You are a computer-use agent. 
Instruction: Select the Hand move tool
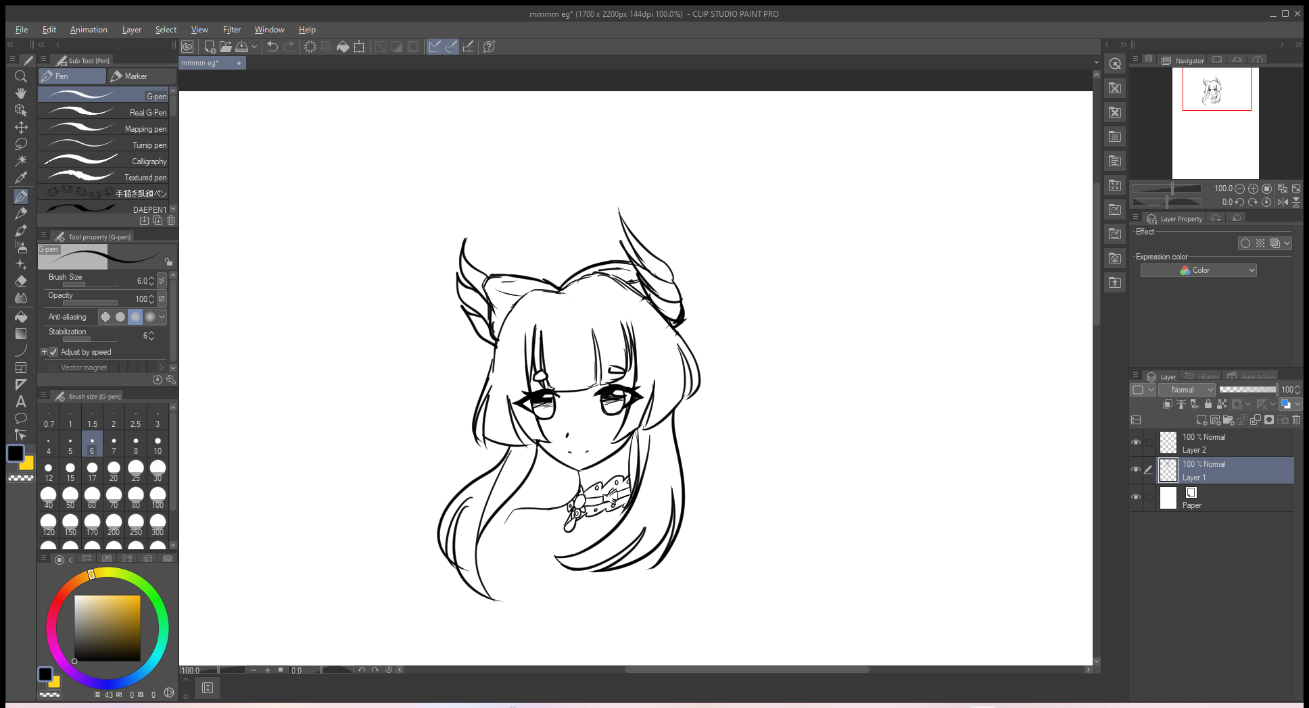[x=21, y=93]
